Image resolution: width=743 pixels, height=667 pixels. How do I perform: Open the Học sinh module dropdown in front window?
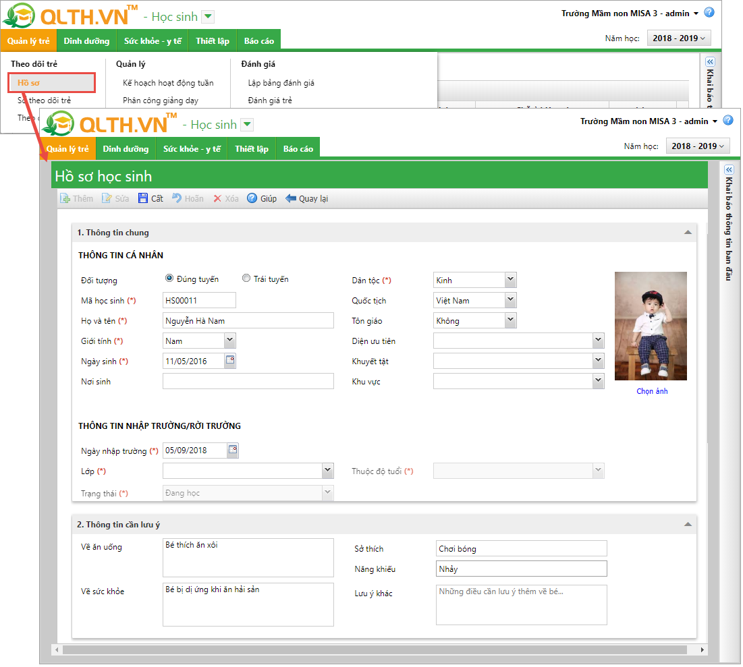(x=247, y=125)
